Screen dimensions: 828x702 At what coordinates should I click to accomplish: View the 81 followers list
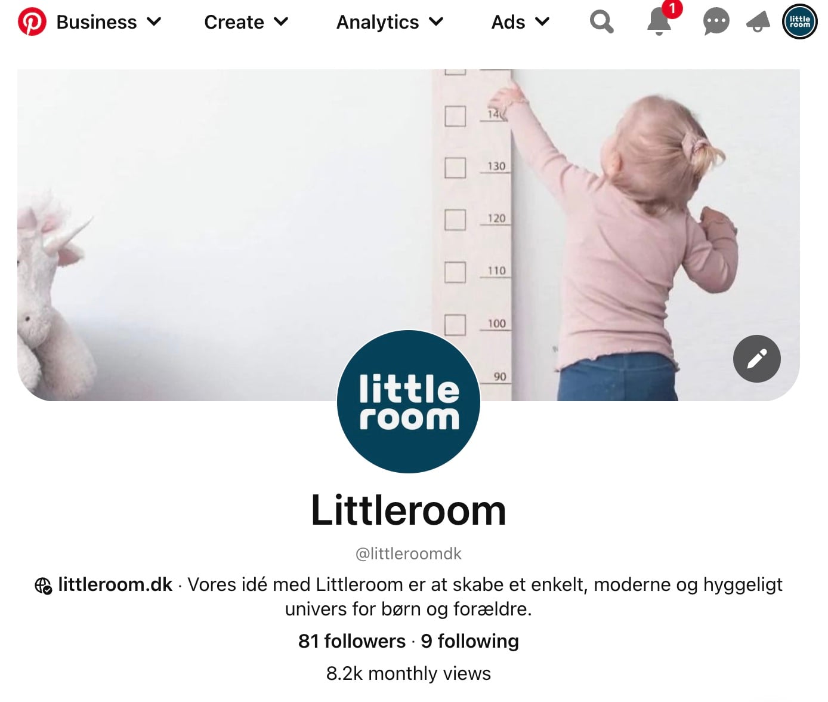pyautogui.click(x=352, y=641)
